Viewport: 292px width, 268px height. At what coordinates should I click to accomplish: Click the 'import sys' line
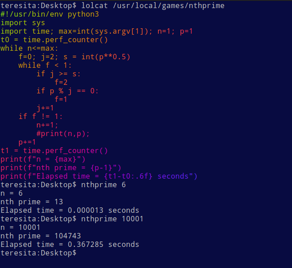(23, 23)
